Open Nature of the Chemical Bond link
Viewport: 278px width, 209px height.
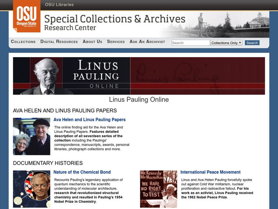pos(82,172)
